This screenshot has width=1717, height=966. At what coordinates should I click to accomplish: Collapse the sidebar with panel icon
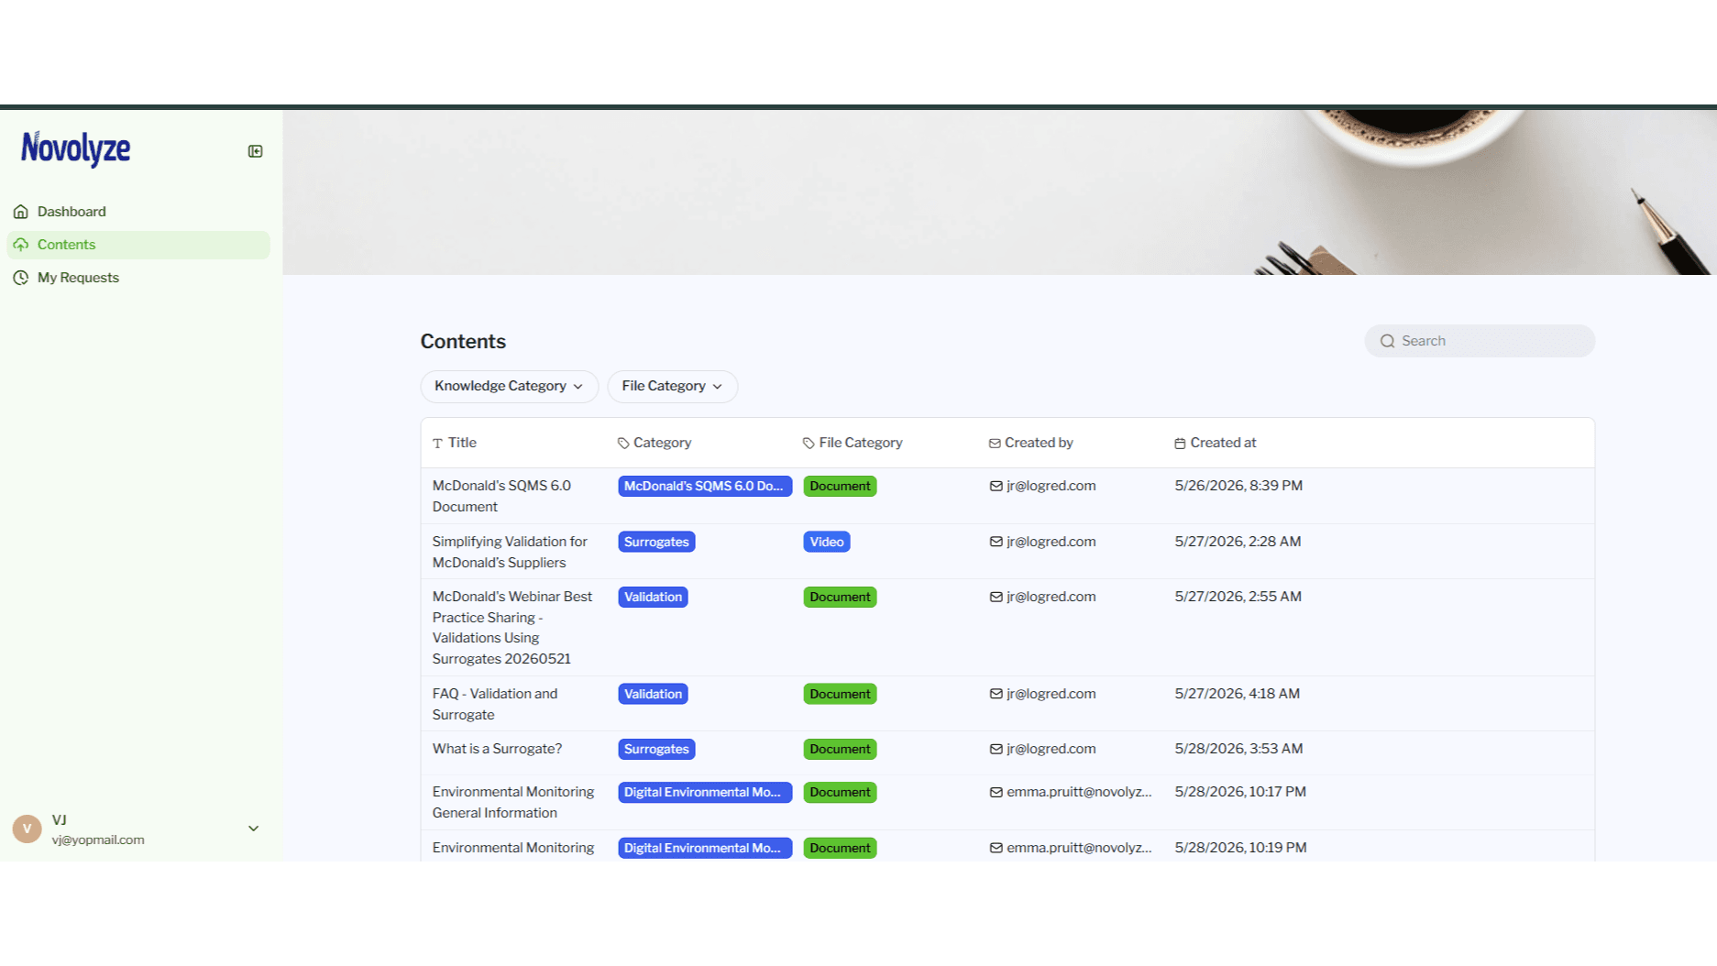(255, 151)
